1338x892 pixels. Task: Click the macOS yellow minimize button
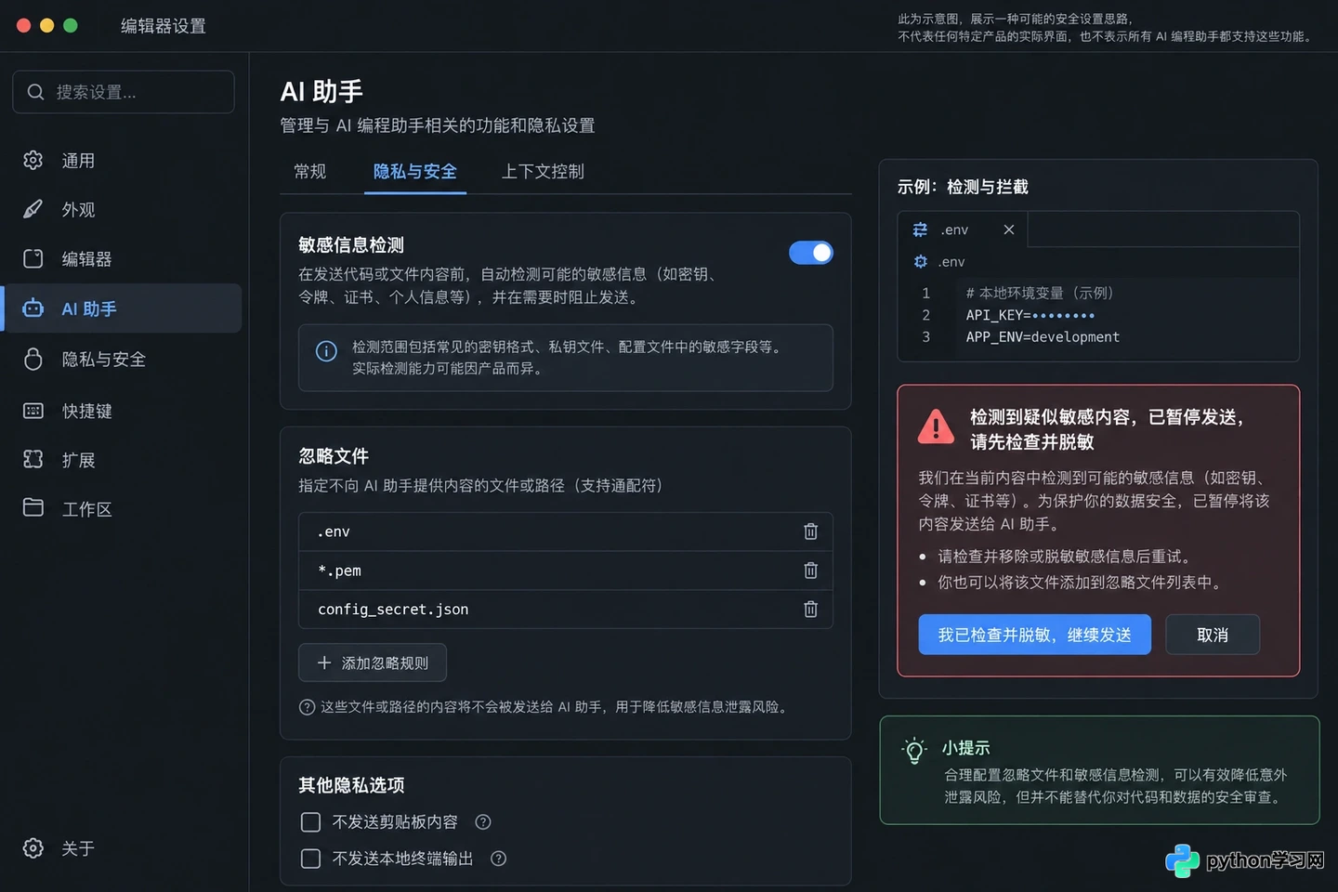pyautogui.click(x=47, y=26)
